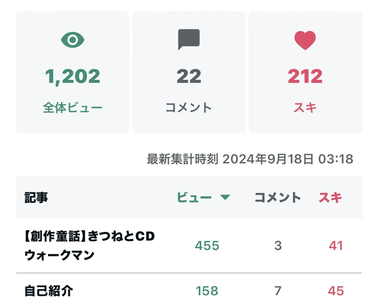
Task: Select the コメント card label
Action: coord(189,107)
